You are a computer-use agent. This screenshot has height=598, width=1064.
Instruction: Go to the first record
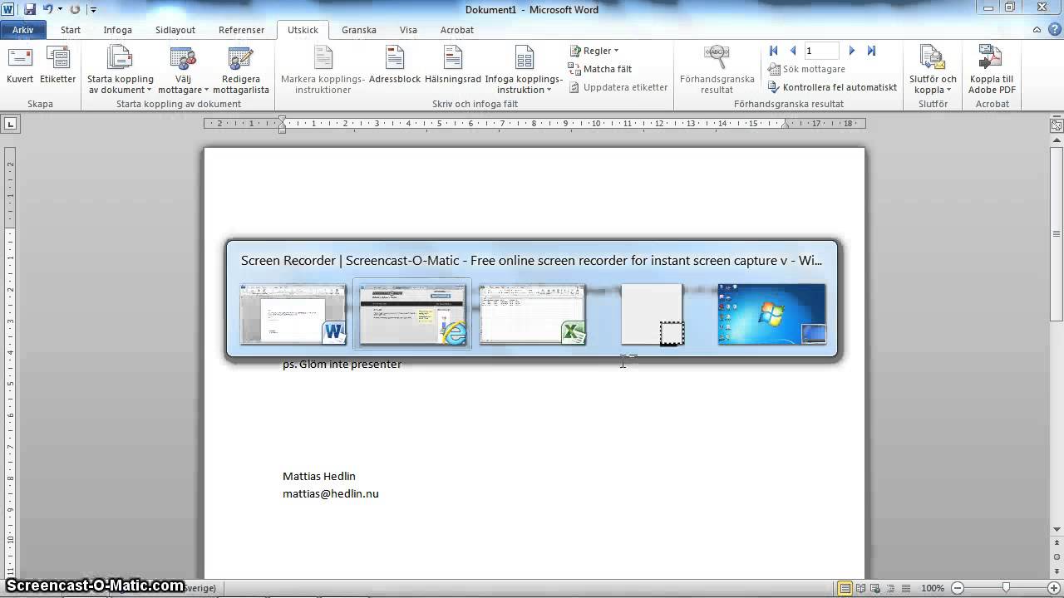(x=774, y=51)
